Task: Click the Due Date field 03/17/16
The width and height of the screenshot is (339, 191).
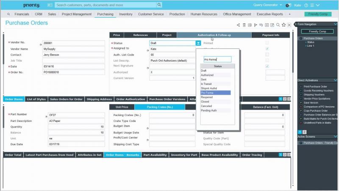Action: (x=76, y=144)
